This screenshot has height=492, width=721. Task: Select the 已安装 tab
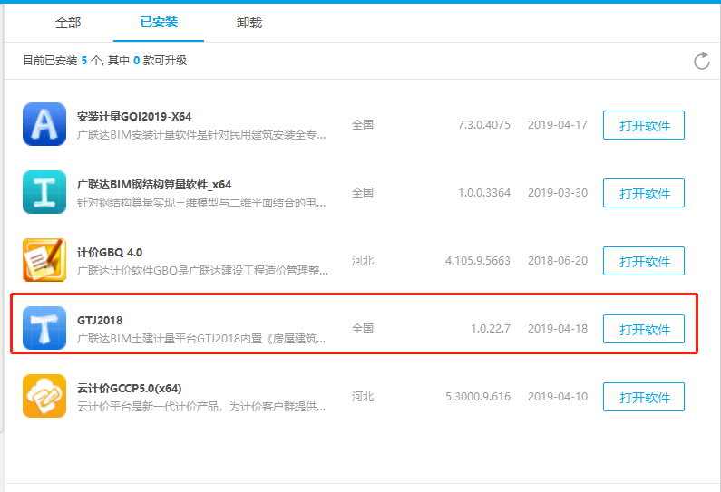[159, 22]
